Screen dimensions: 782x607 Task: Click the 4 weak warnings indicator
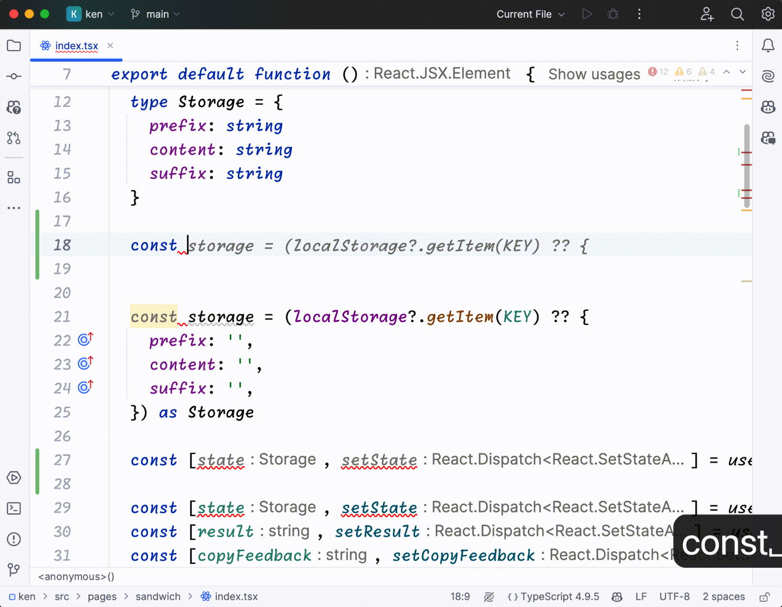click(x=706, y=72)
